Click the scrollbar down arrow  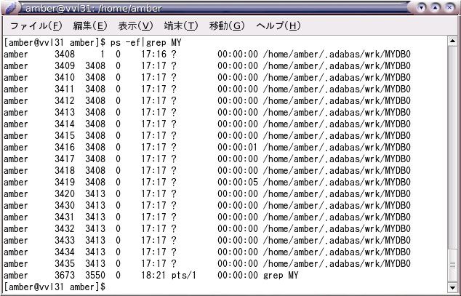point(453,287)
